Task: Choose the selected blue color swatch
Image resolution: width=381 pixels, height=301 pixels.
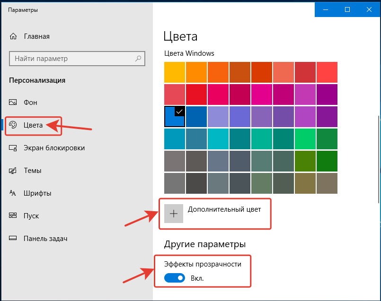Action: [x=175, y=116]
